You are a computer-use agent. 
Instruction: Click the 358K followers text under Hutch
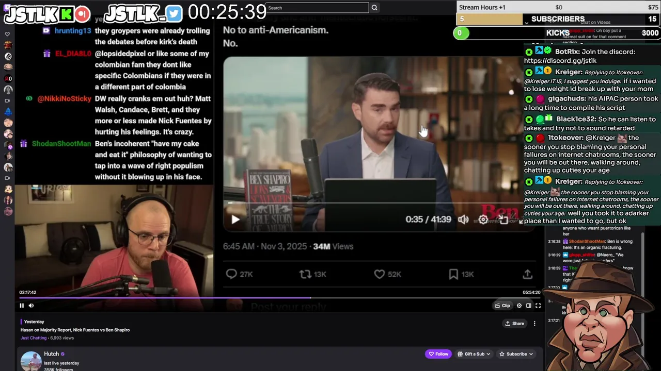pos(58,369)
